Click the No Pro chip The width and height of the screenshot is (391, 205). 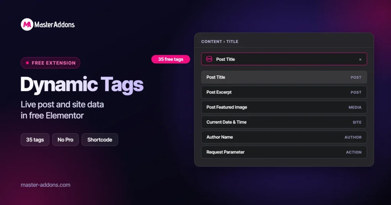(65, 139)
